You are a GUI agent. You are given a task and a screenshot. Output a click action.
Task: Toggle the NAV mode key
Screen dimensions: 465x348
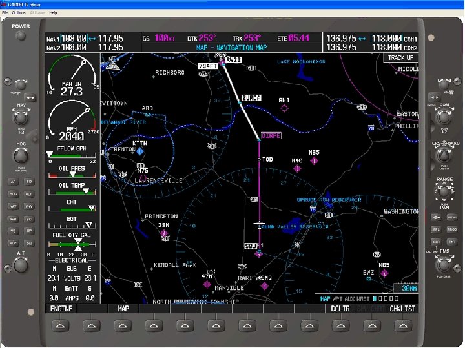point(13,207)
